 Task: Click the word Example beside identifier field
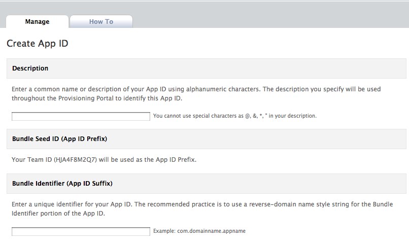[164, 231]
